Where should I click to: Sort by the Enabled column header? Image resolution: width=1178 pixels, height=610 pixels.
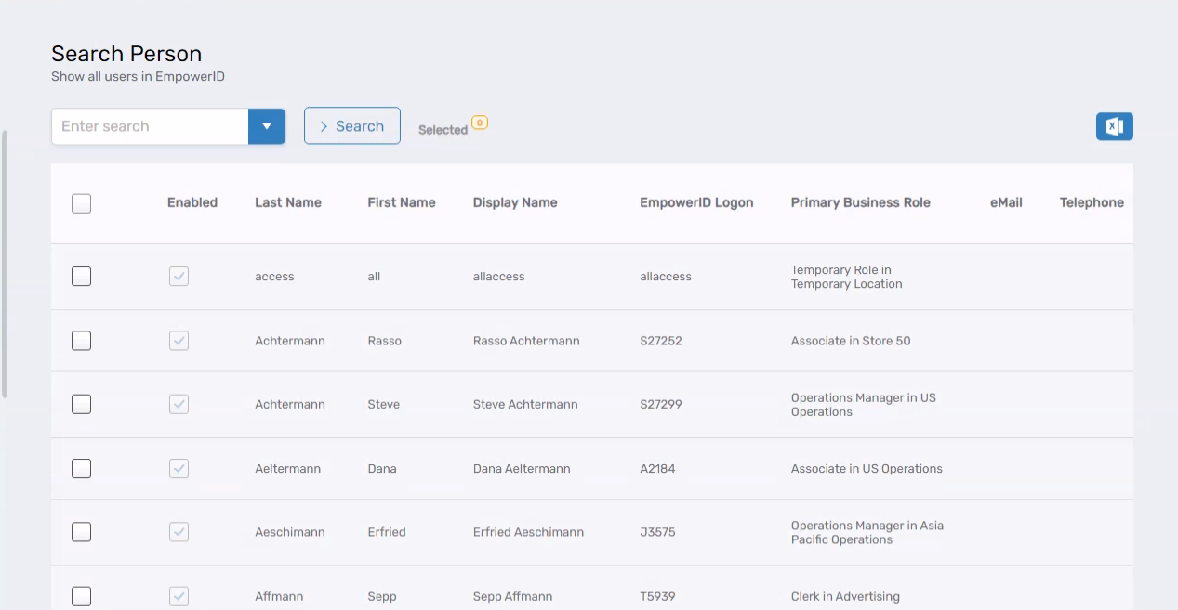click(192, 202)
